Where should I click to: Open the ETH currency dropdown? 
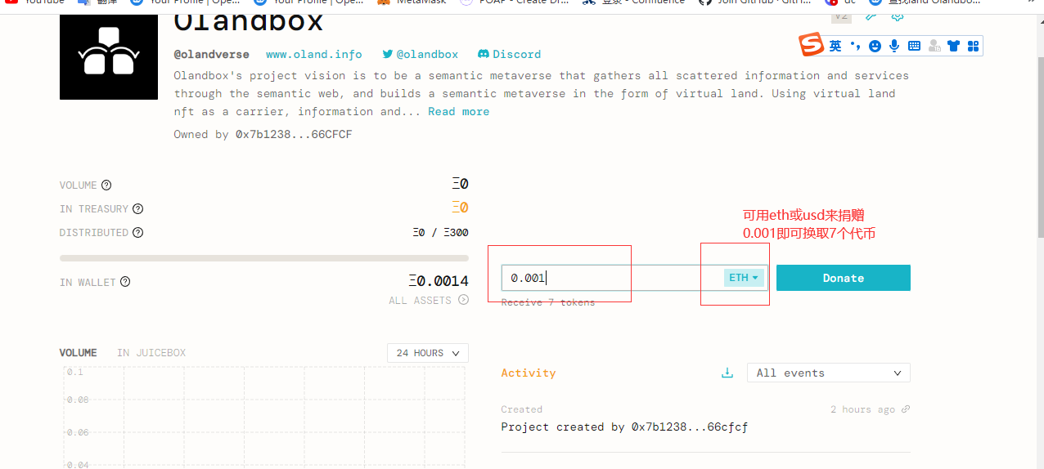coord(743,278)
